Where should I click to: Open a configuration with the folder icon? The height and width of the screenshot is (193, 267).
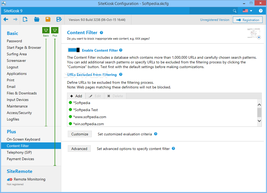tap(37, 19)
